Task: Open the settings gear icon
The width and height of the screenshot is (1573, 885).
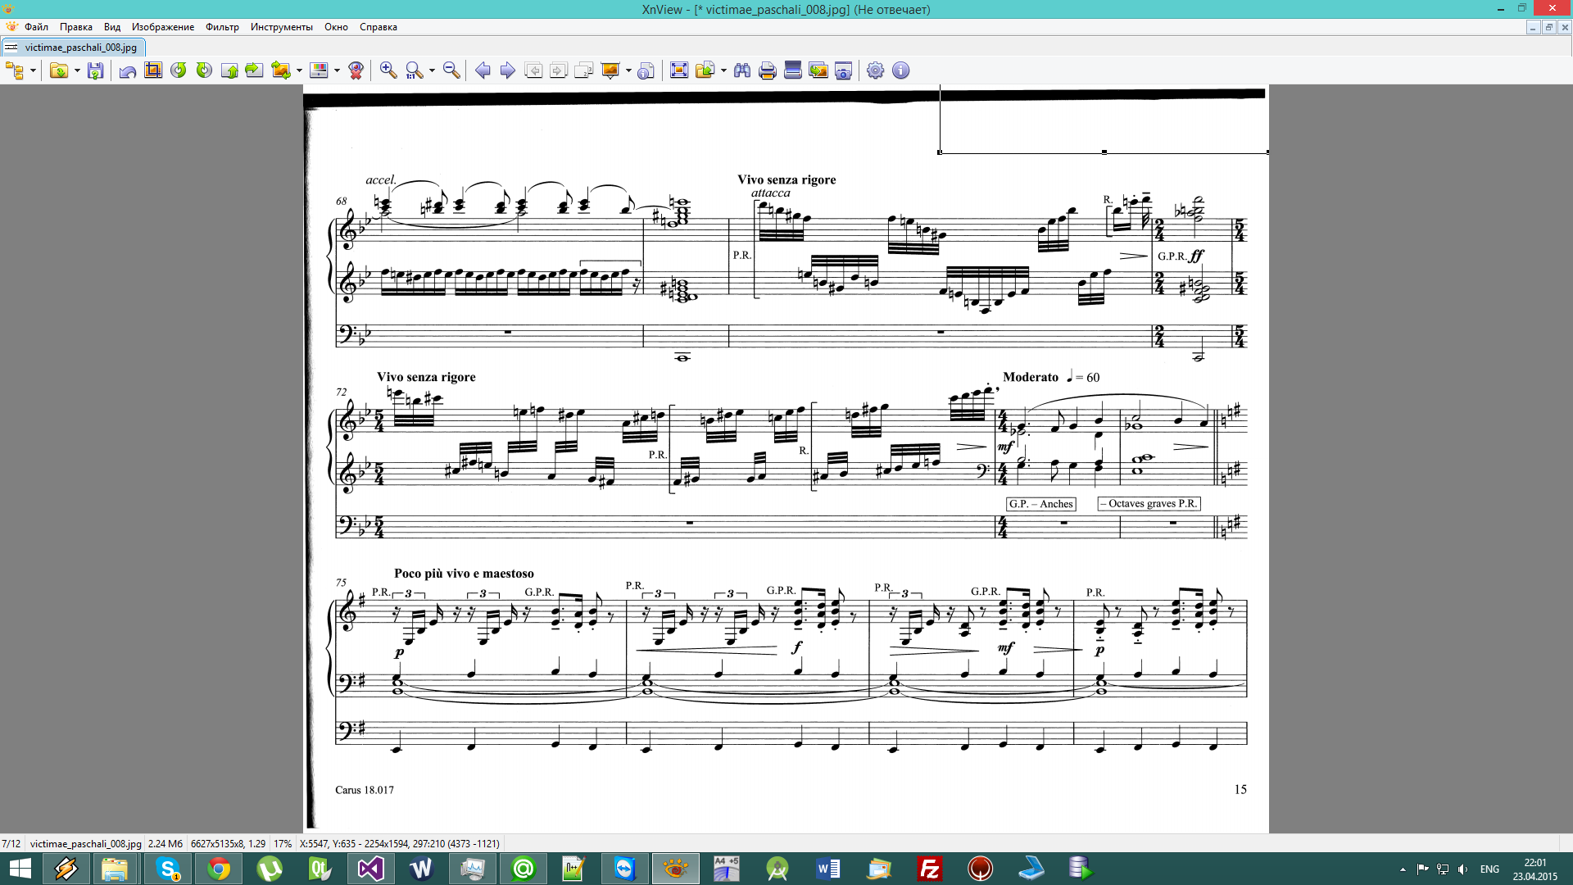Action: (875, 70)
